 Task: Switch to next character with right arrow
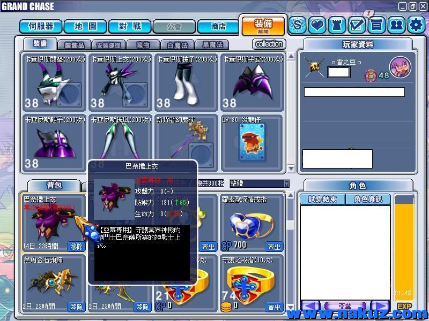click(380, 305)
